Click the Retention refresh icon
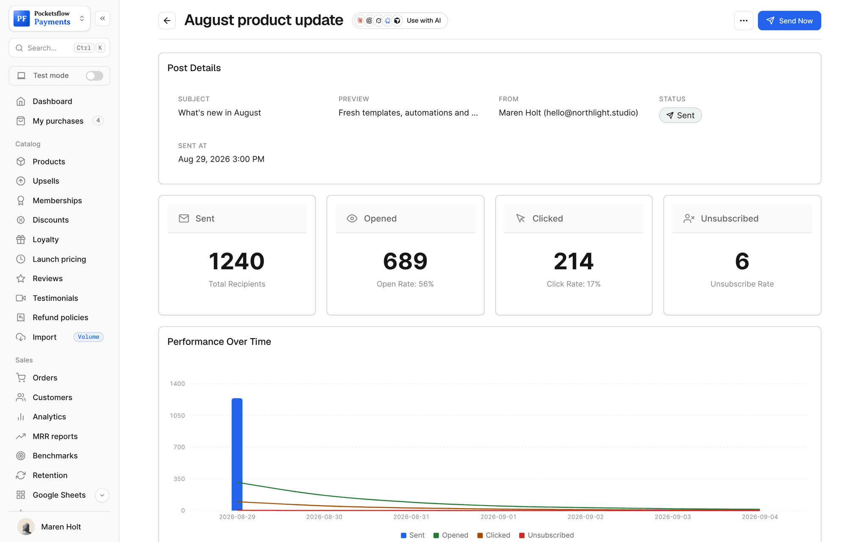This screenshot has width=868, height=542. click(21, 475)
